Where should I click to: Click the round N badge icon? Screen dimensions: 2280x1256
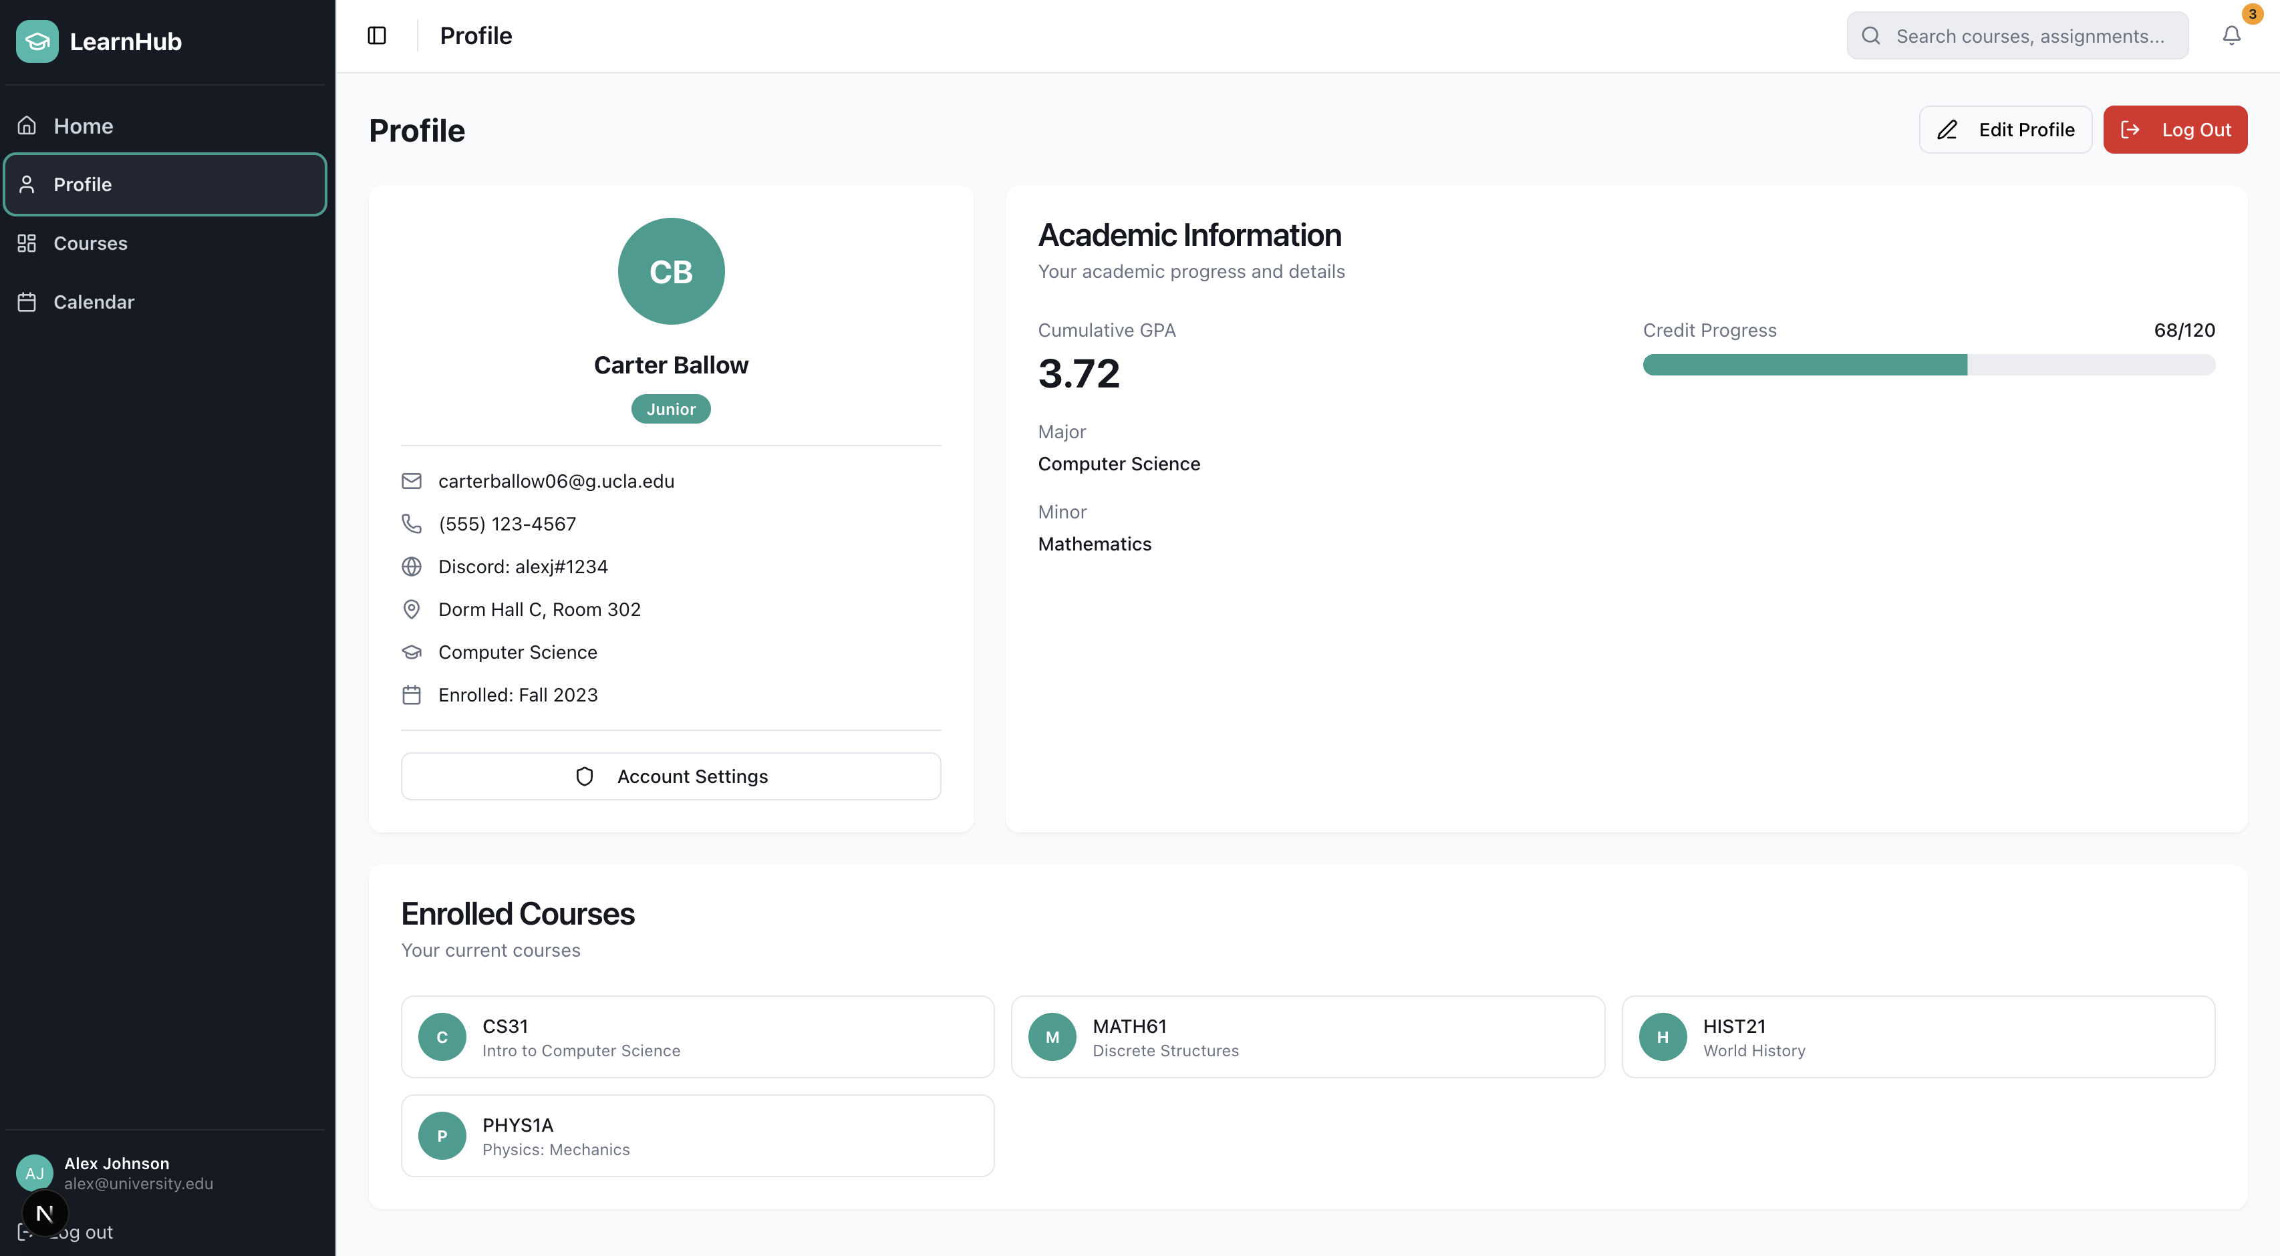click(44, 1213)
